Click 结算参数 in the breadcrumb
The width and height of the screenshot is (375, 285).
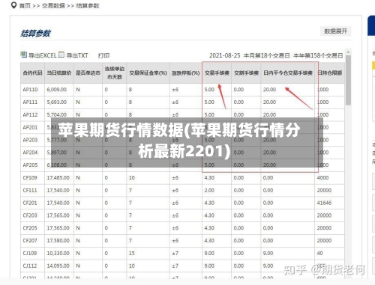click(x=88, y=5)
